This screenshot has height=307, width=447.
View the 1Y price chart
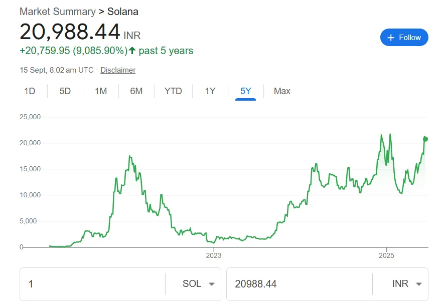pos(209,91)
